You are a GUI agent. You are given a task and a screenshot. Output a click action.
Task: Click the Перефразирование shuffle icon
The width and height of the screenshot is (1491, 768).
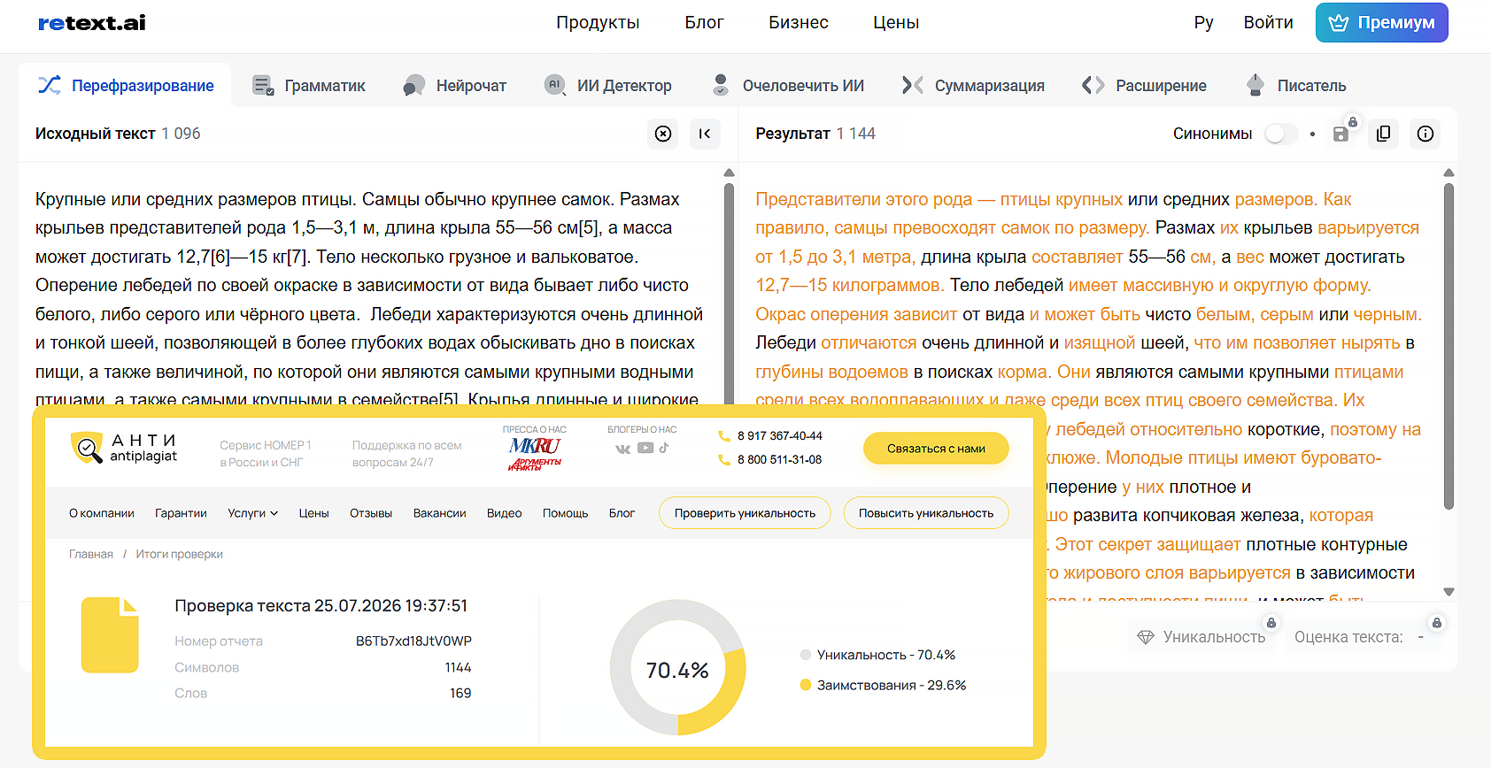pos(50,85)
